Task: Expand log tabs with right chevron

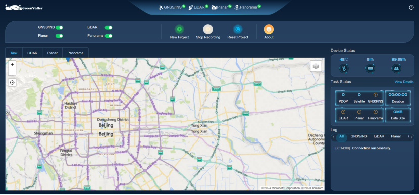Action: click(411, 137)
